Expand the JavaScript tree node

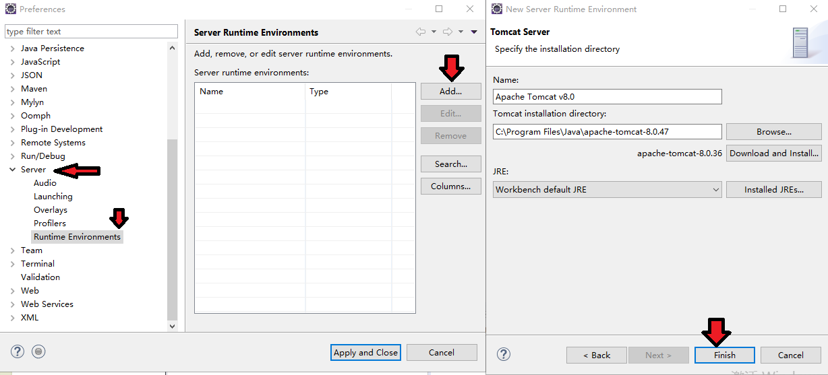[x=12, y=62]
